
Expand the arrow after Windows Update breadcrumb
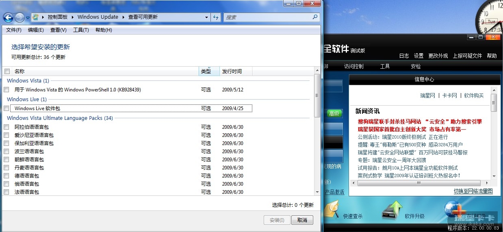[124, 17]
